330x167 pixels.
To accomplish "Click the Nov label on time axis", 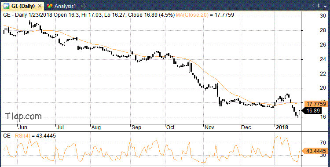I will tap(209, 127).
